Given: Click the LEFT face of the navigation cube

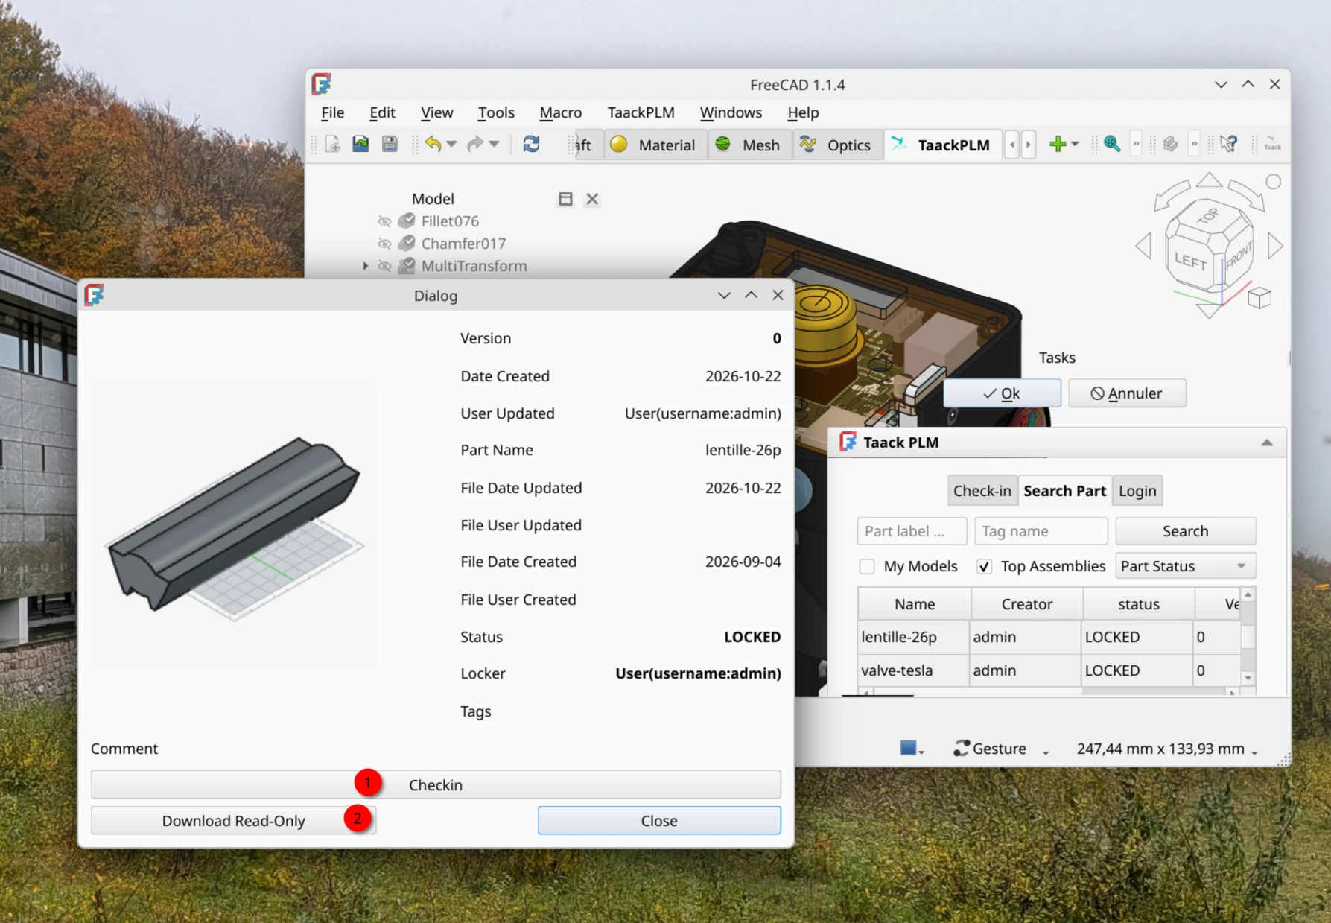Looking at the screenshot, I should [1190, 261].
